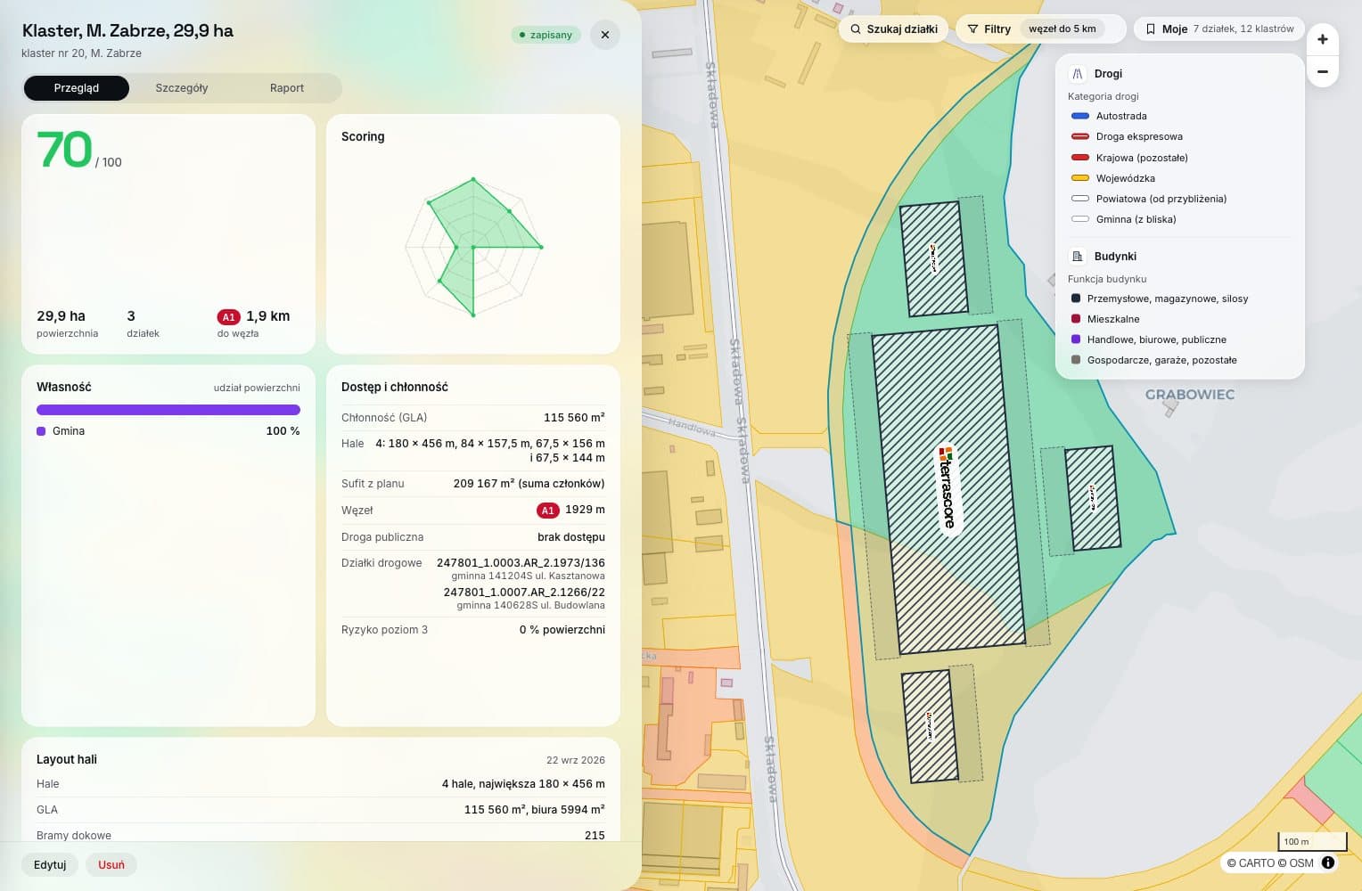Screen dimensions: 1362x891
Task: Click the scoring radar chart
Action: click(473, 247)
